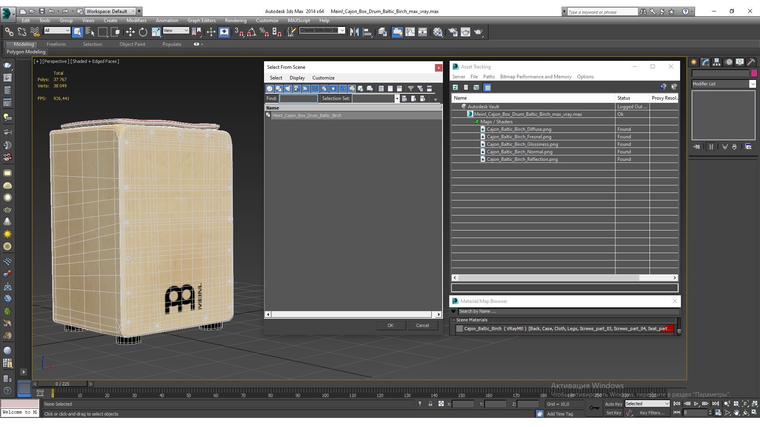Click OK in Select From Scene
Image resolution: width=760 pixels, height=427 pixels.
[x=391, y=325]
